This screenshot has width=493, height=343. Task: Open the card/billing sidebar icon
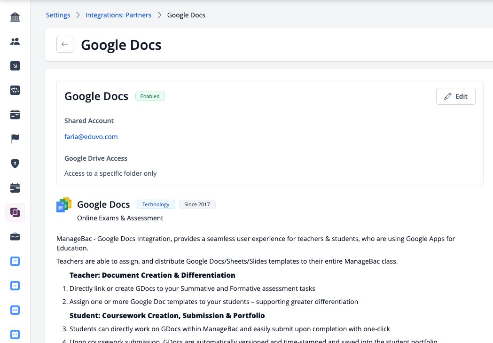pyautogui.click(x=15, y=188)
